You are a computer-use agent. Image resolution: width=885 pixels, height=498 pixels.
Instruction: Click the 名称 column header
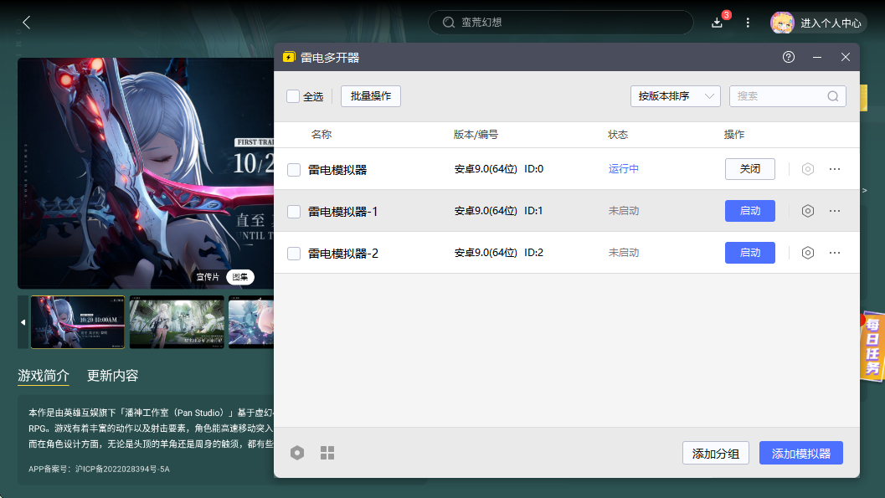[322, 134]
